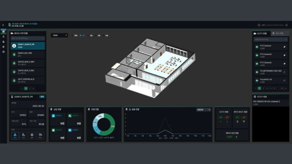
Task: Click the camera icon beside PTZ Camera3
Action: (256, 55)
